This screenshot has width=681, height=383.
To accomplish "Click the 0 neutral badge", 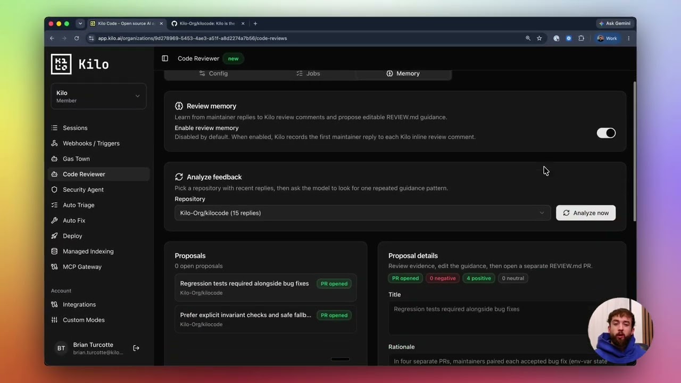I will [513, 278].
